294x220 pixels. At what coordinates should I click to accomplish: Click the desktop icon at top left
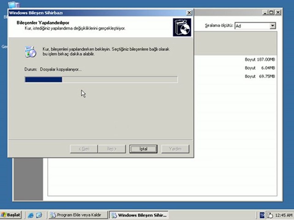tap(13, 5)
